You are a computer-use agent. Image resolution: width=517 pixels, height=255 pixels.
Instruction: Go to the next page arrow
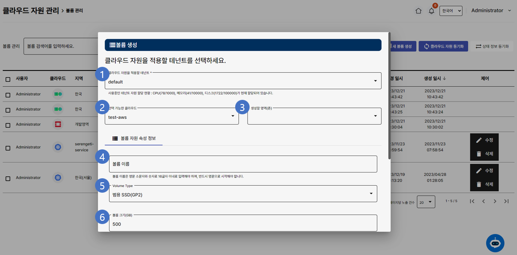coord(495,201)
